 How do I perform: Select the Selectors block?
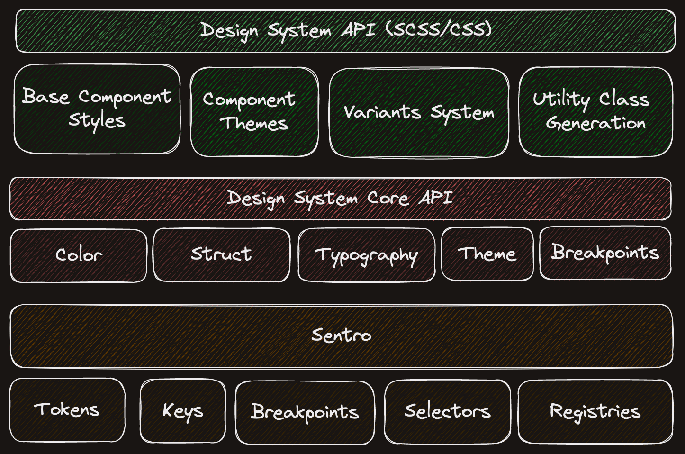click(x=447, y=411)
